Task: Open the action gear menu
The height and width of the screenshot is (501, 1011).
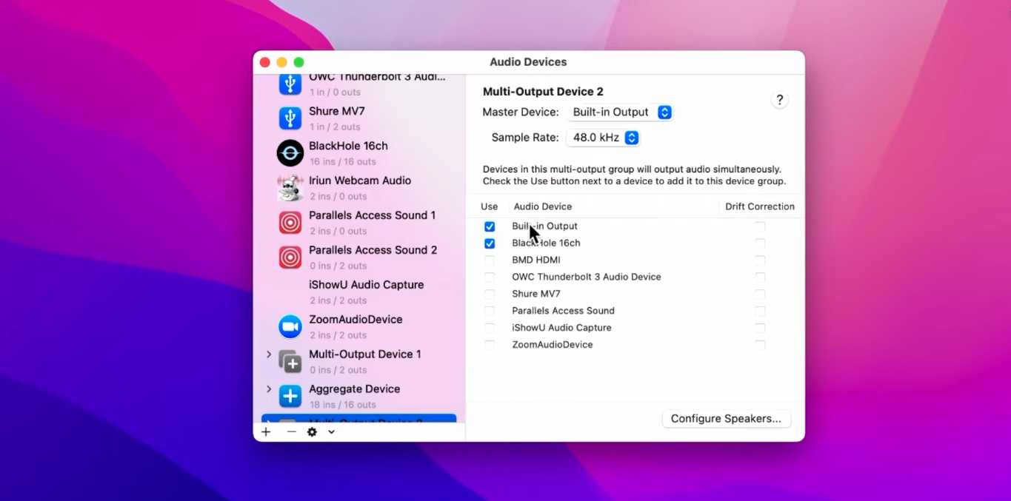Action: pos(312,431)
